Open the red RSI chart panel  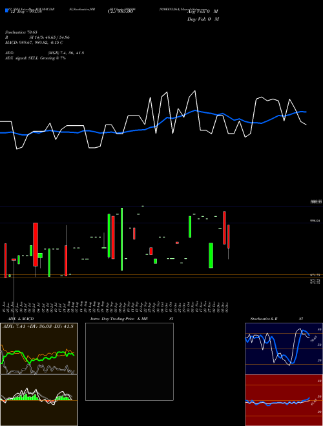(284, 400)
